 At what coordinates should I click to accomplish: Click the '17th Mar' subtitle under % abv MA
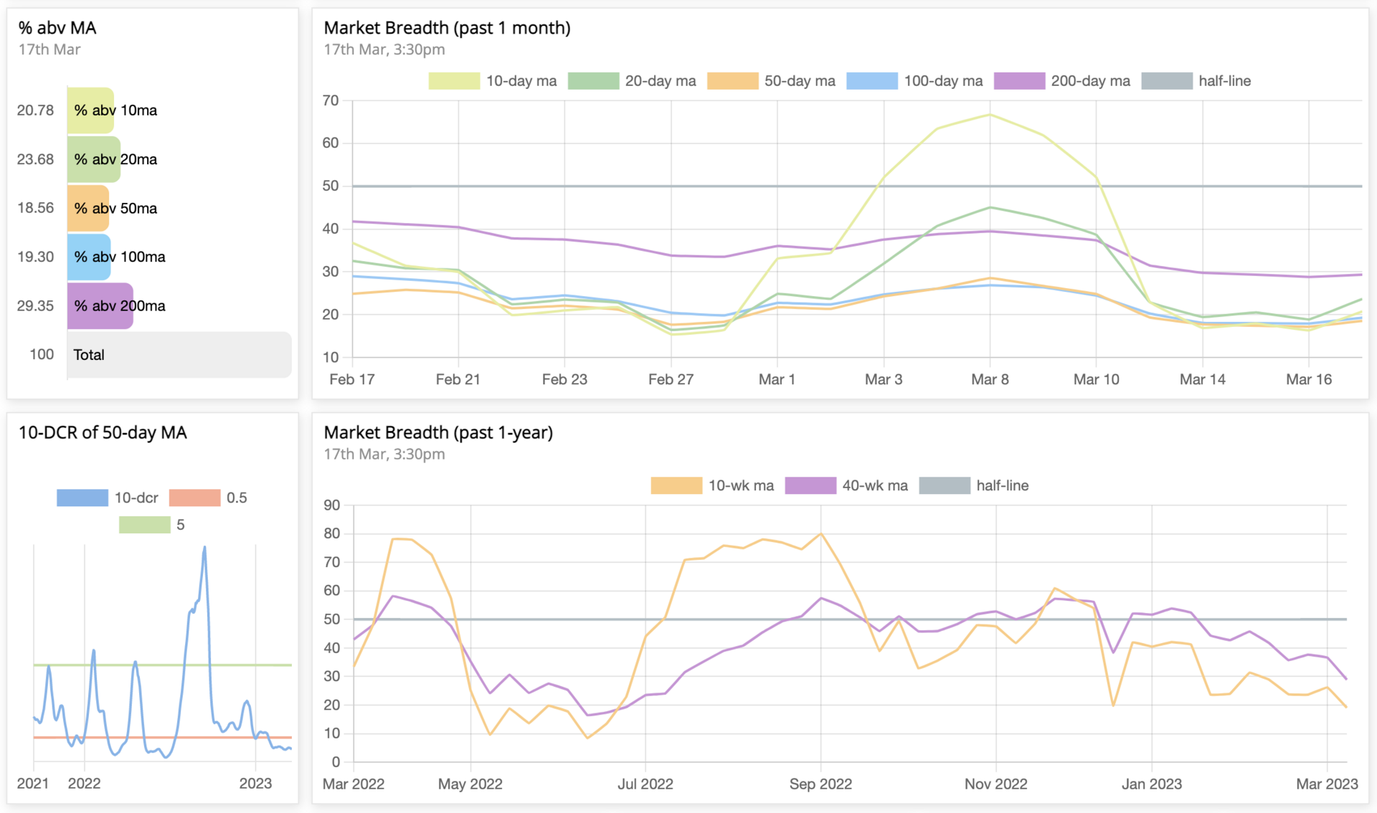coord(49,49)
